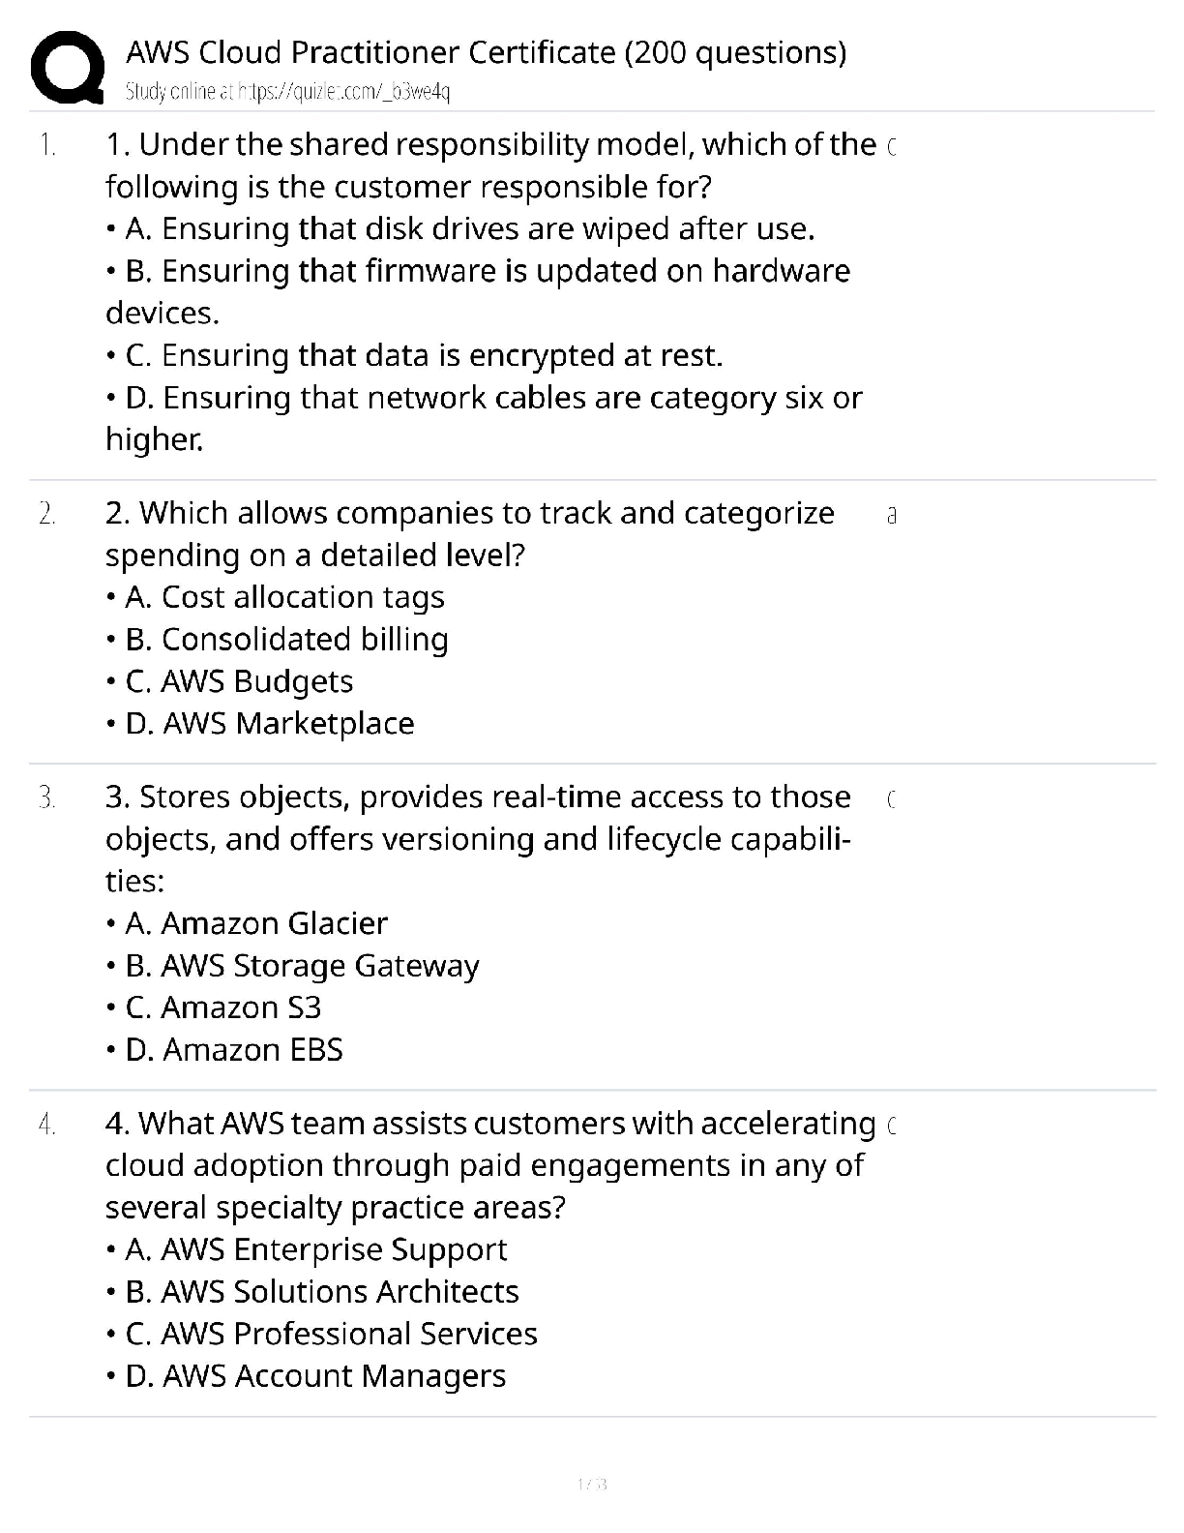Click row number 3 at the left margin
Image resolution: width=1184 pixels, height=1533 pixels.
pos(47,798)
